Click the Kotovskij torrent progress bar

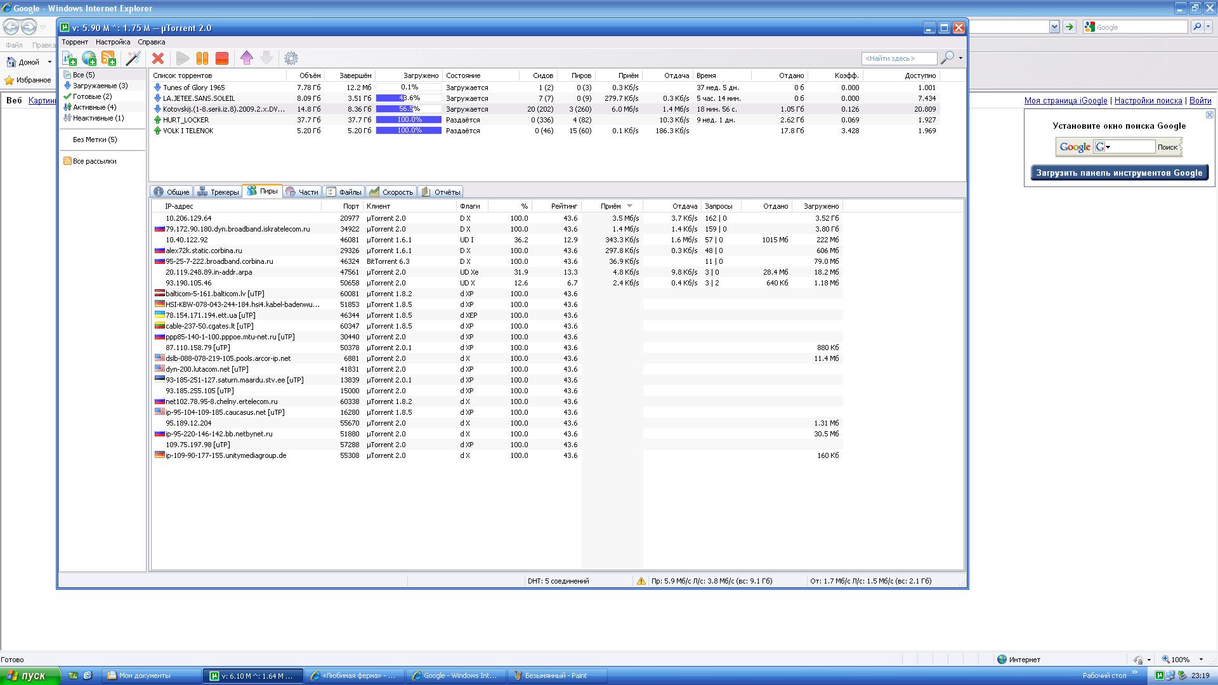point(409,109)
